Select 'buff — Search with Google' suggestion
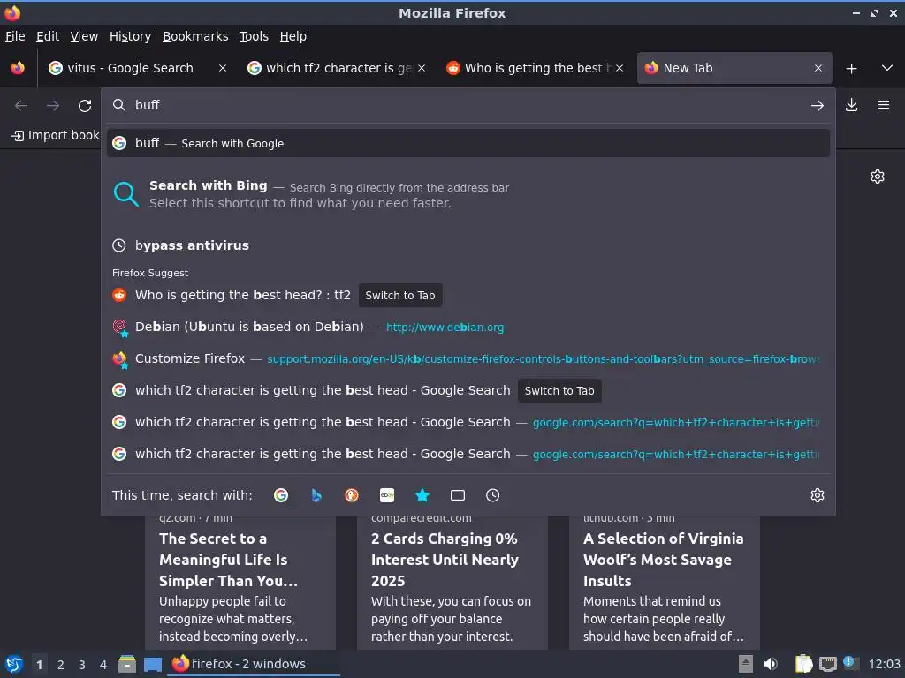 [x=468, y=144]
